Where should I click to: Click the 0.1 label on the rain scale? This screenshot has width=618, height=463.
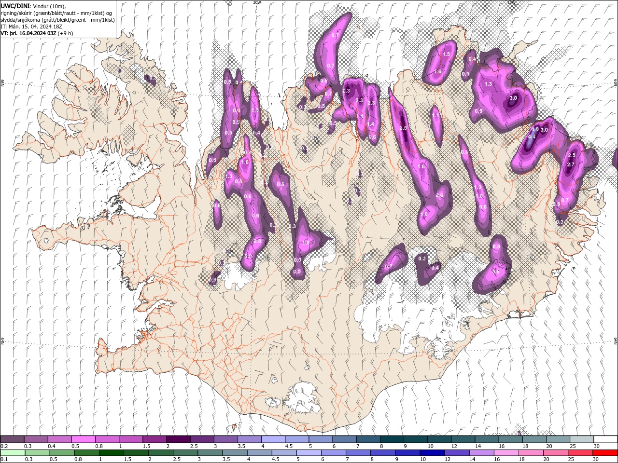click(x=4, y=460)
